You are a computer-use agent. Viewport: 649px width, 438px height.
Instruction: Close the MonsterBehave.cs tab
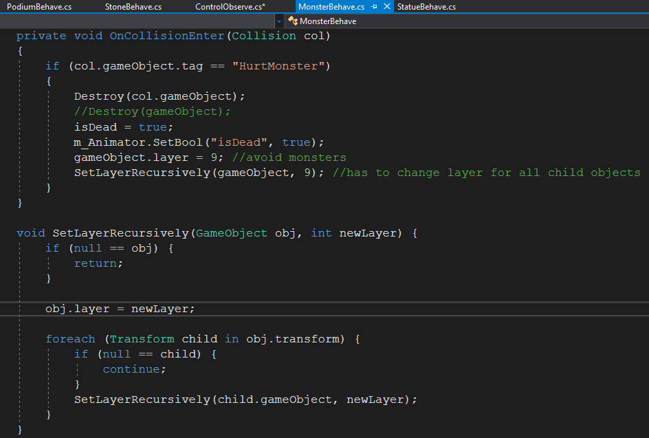(386, 6)
